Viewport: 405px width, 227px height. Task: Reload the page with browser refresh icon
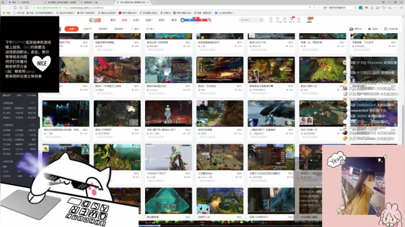point(15,8)
